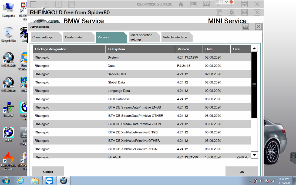This screenshot has width=296, height=185.
Task: Open Recycle Bin desktop icon
Action: [x=8, y=35]
